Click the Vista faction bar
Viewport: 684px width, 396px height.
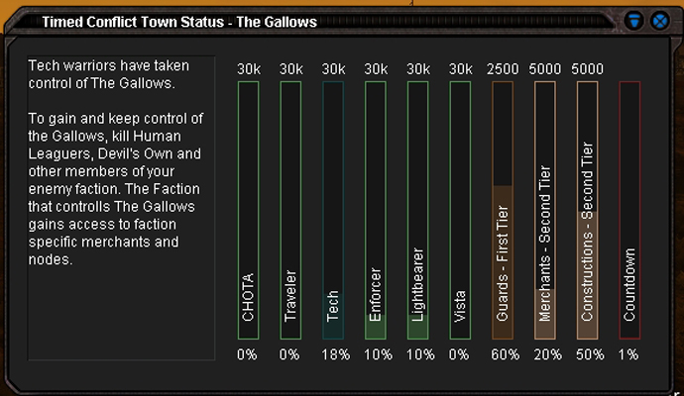click(x=460, y=211)
